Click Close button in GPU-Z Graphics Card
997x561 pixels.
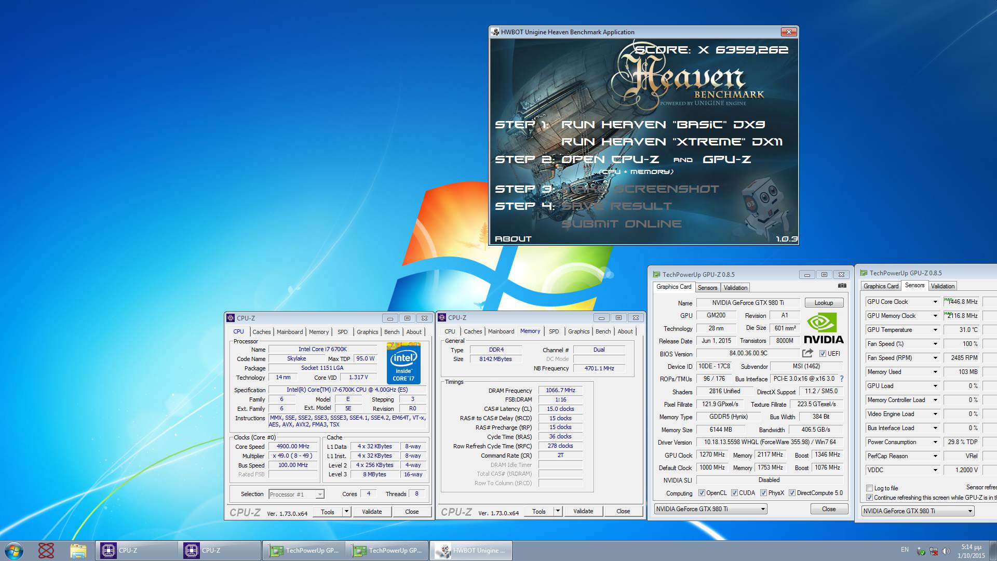(829, 509)
